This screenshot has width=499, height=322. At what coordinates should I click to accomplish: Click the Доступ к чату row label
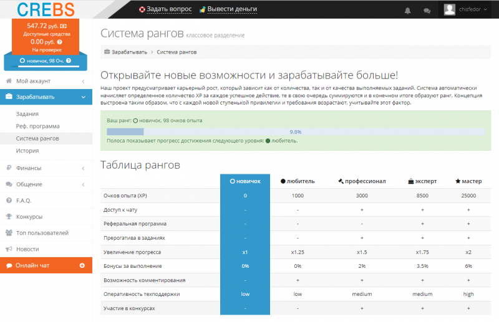click(x=120, y=210)
